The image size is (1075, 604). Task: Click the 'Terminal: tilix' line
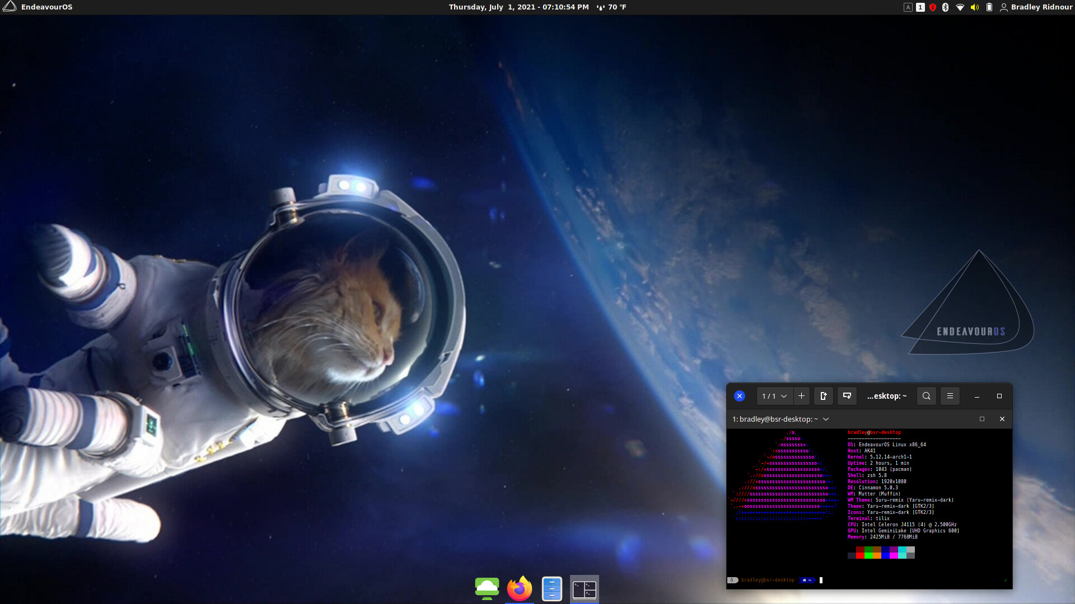point(868,518)
